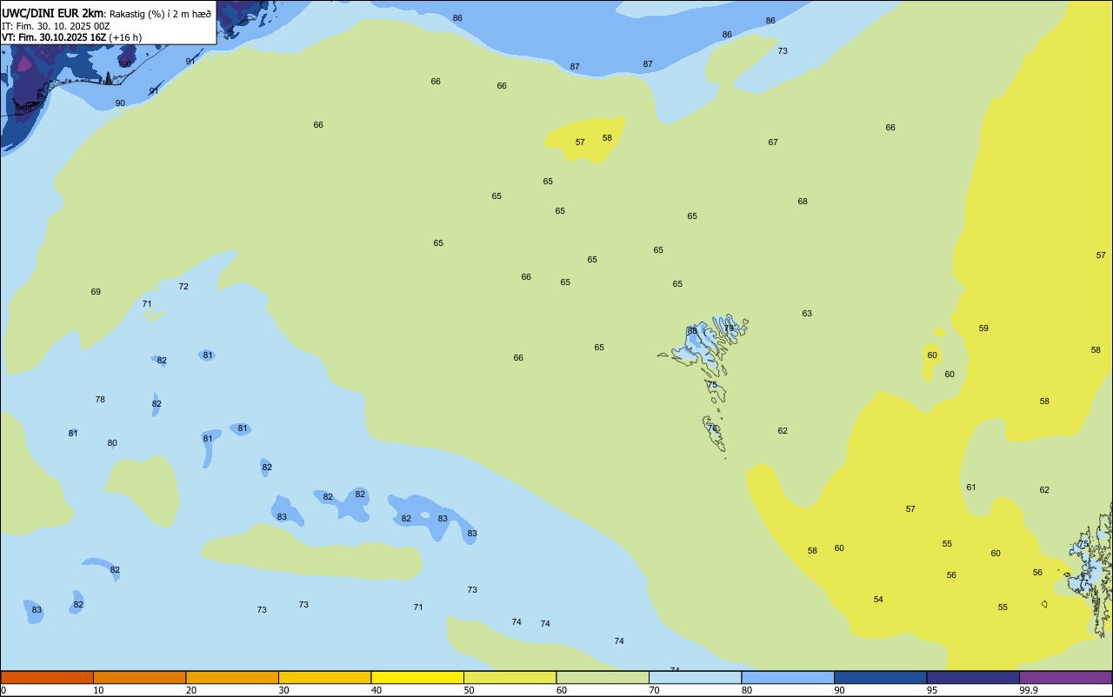Click the '88' value on the islands
Image resolution: width=1113 pixels, height=697 pixels.
(x=692, y=331)
